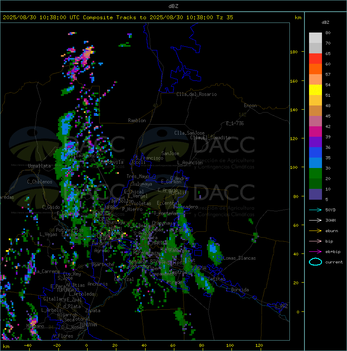Click the L_Asuncion label
This screenshot has width=347, height=351.
click(x=190, y=163)
